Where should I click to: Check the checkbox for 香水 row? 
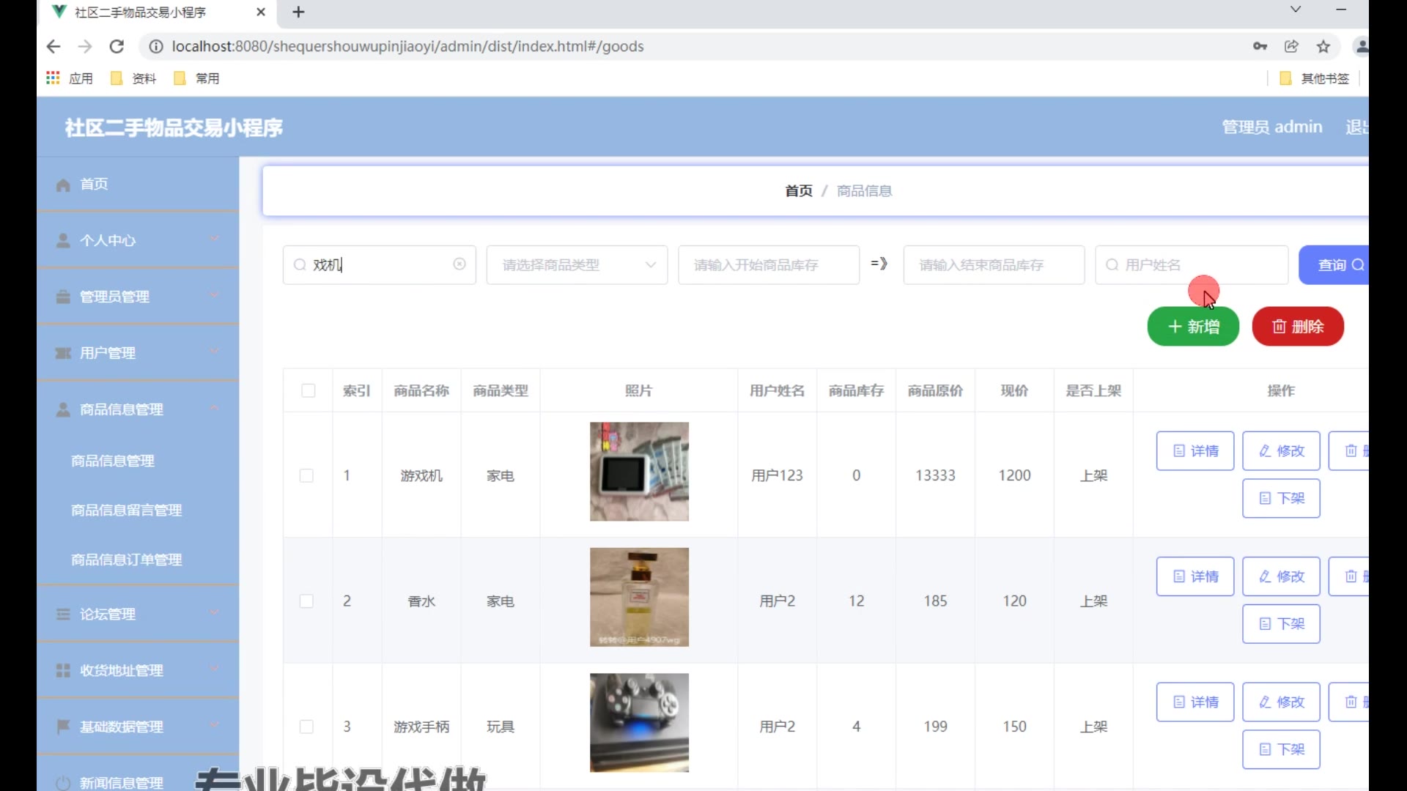(x=306, y=601)
